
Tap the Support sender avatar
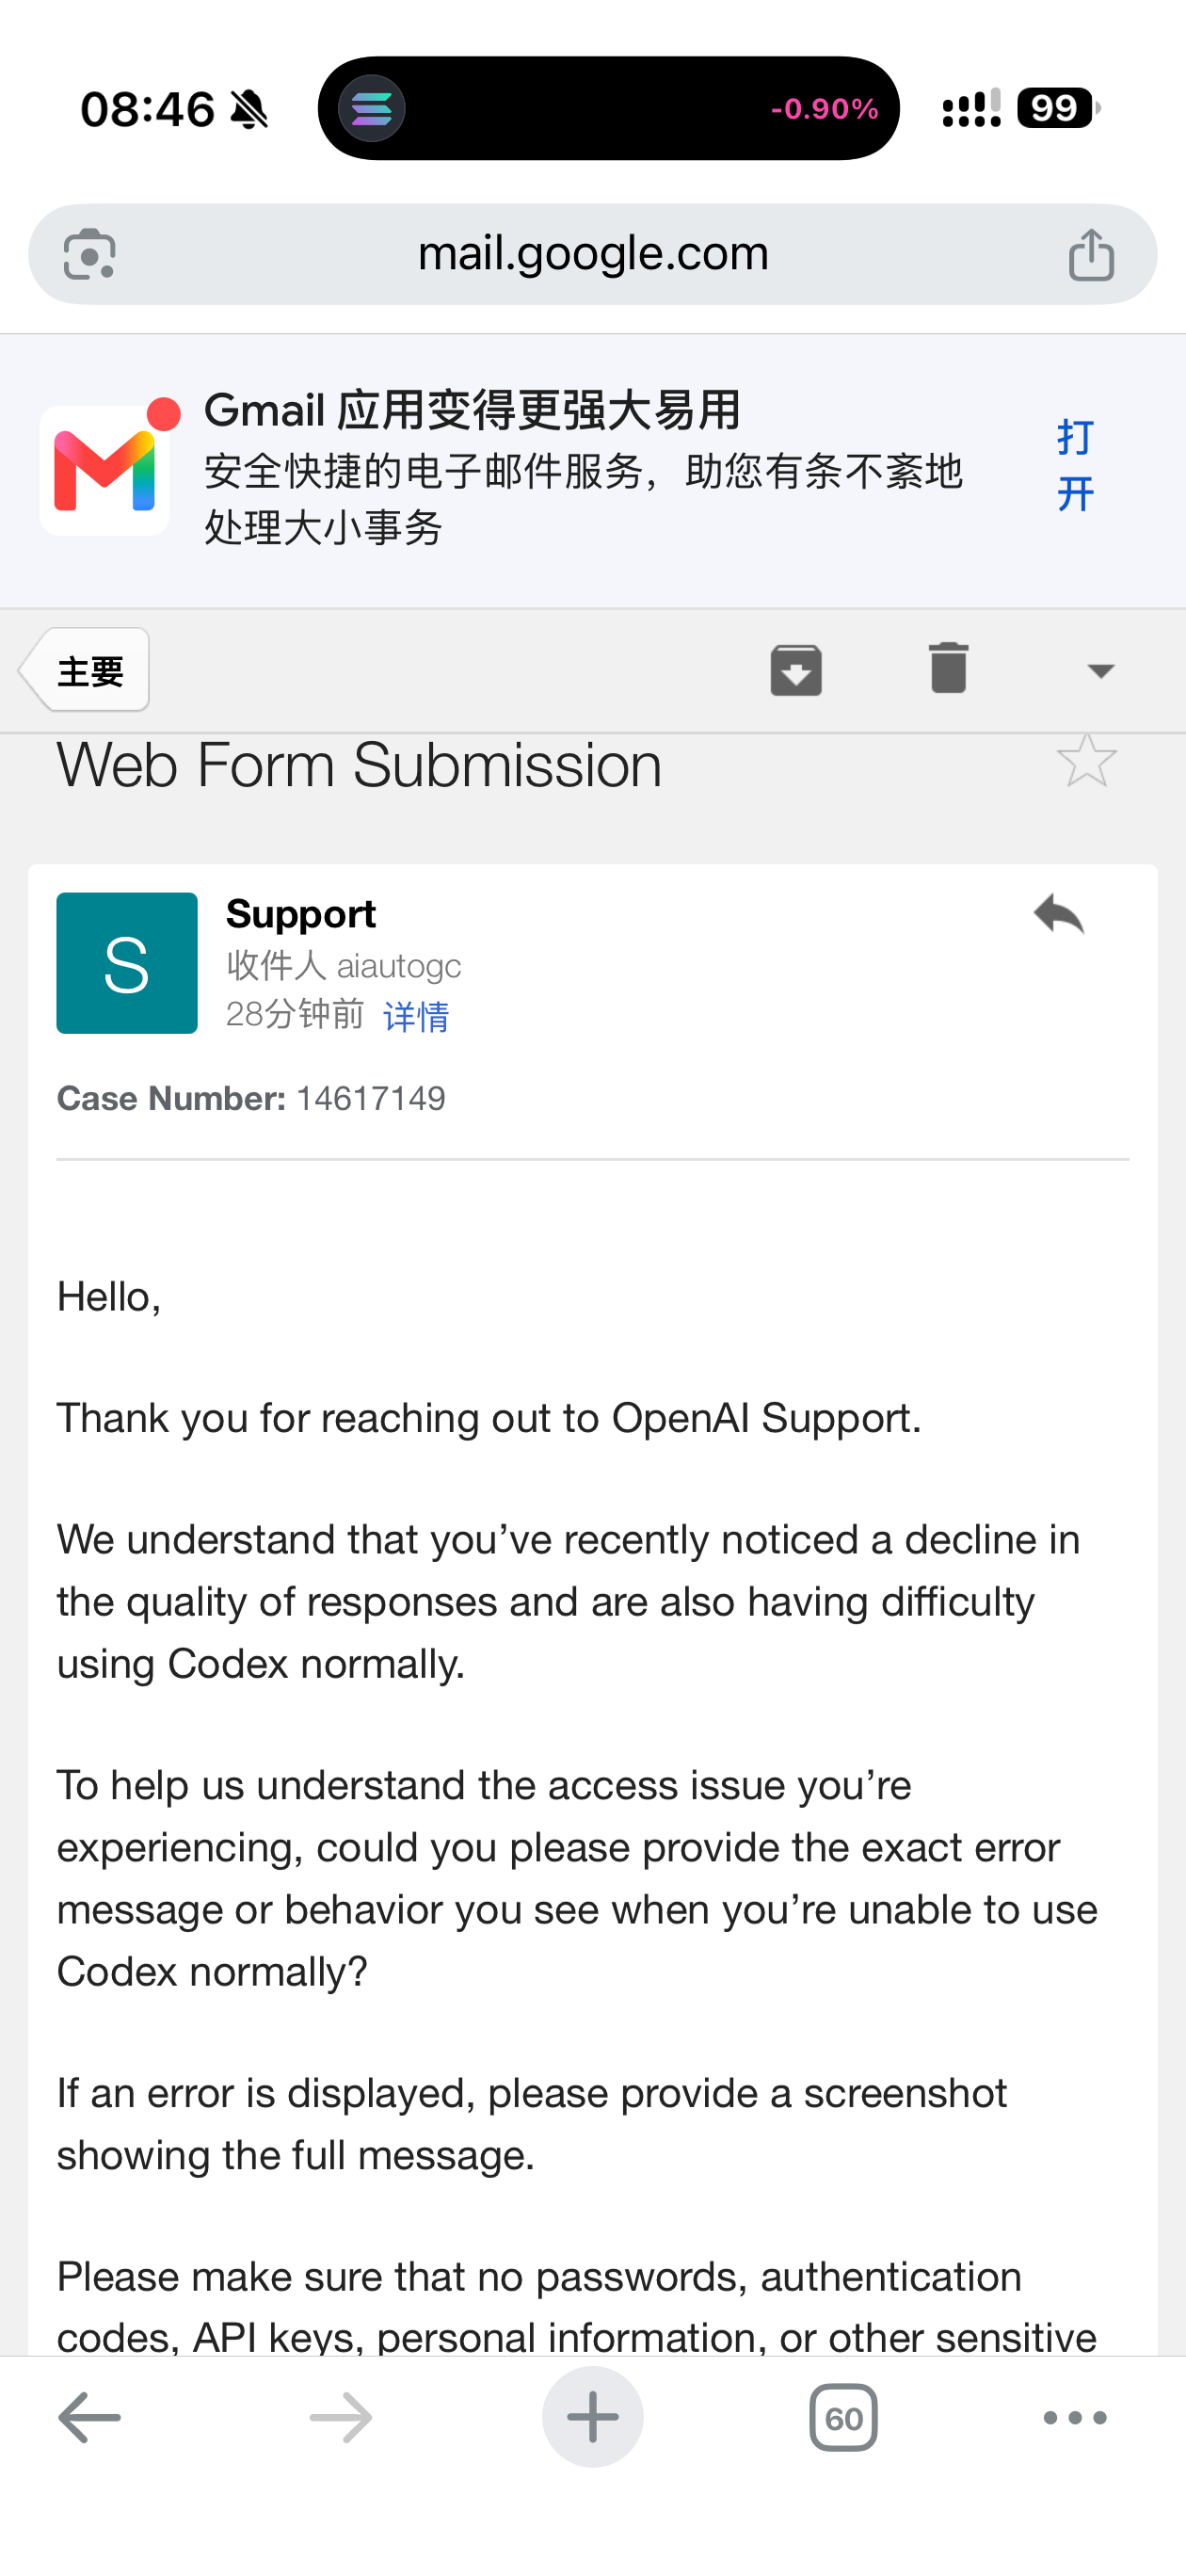tap(127, 963)
